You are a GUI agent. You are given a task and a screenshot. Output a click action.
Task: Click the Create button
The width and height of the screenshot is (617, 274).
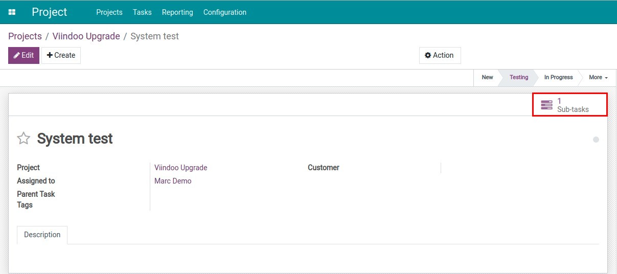point(61,55)
